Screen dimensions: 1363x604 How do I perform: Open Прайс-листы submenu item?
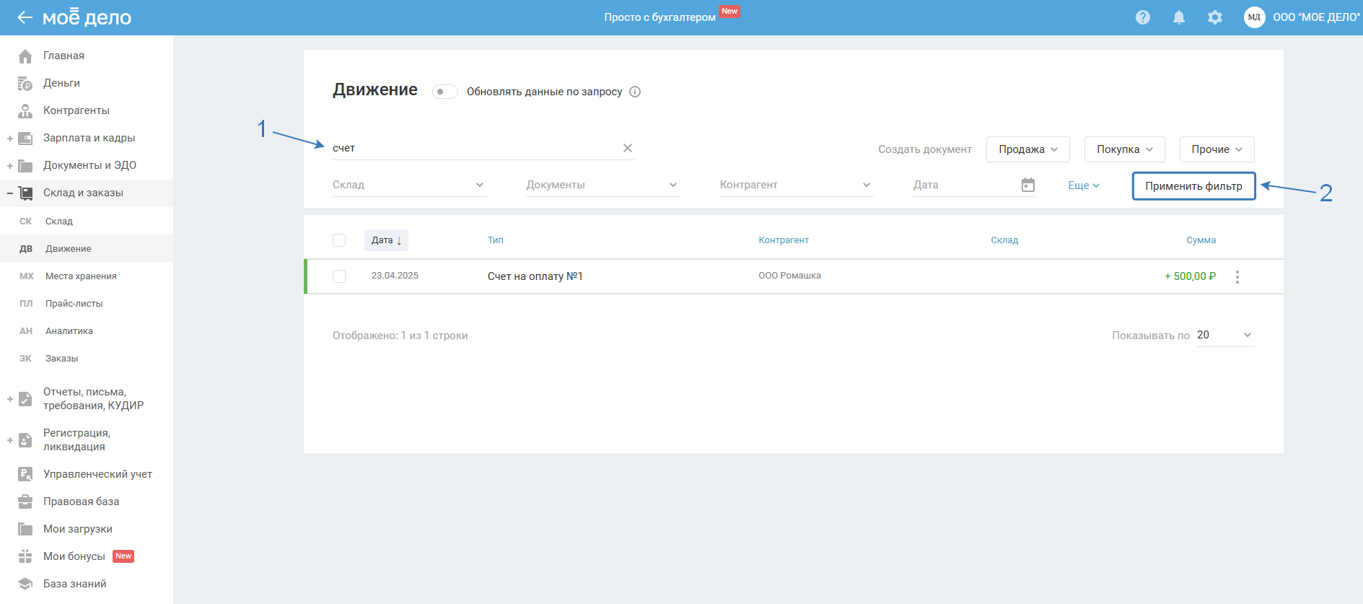coord(87,304)
